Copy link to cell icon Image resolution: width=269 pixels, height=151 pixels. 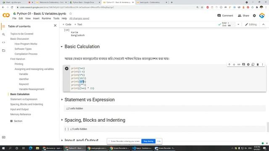(239, 65)
